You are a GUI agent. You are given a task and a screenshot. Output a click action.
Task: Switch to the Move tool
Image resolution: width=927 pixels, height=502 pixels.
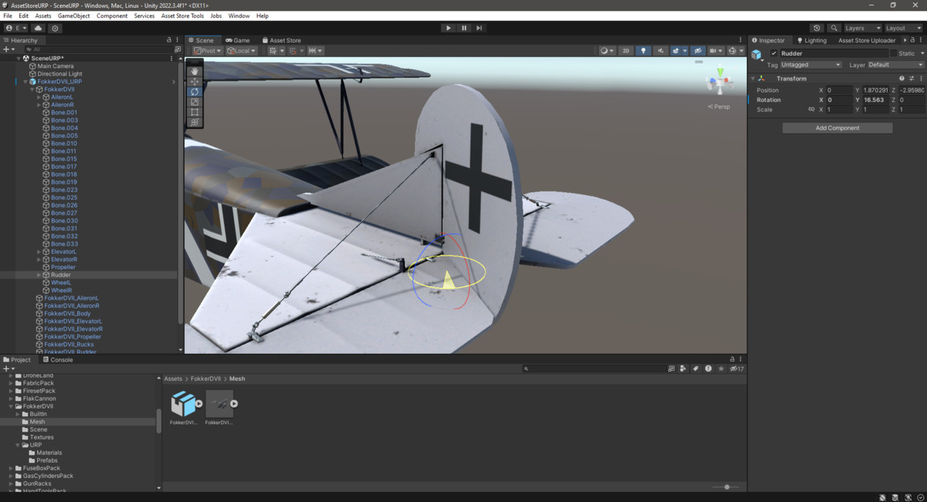point(194,80)
